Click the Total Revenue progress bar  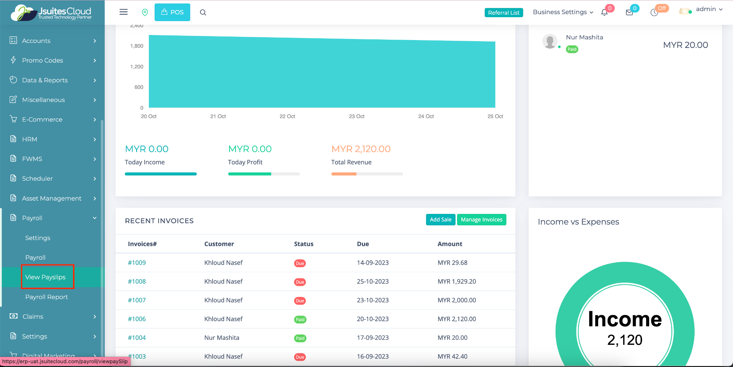367,174
